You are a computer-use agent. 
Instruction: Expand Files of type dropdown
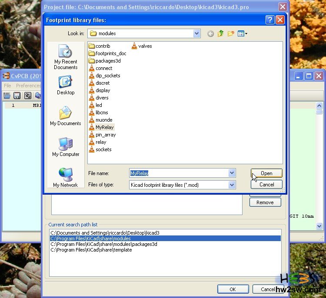click(x=232, y=185)
